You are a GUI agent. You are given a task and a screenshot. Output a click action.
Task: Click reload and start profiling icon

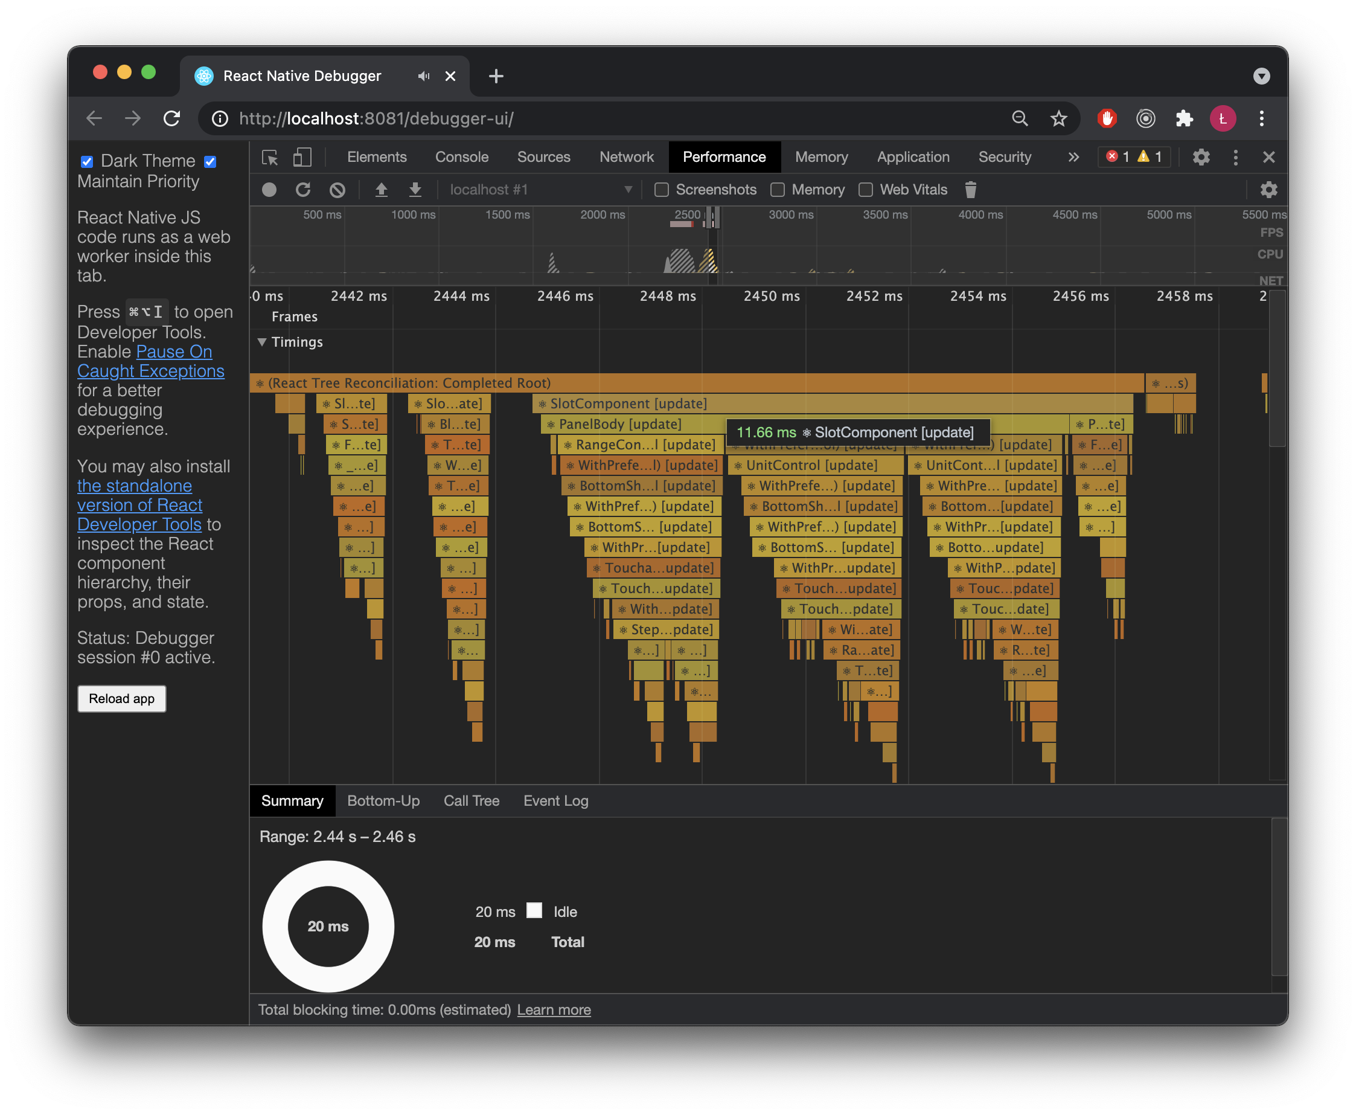[x=303, y=190]
